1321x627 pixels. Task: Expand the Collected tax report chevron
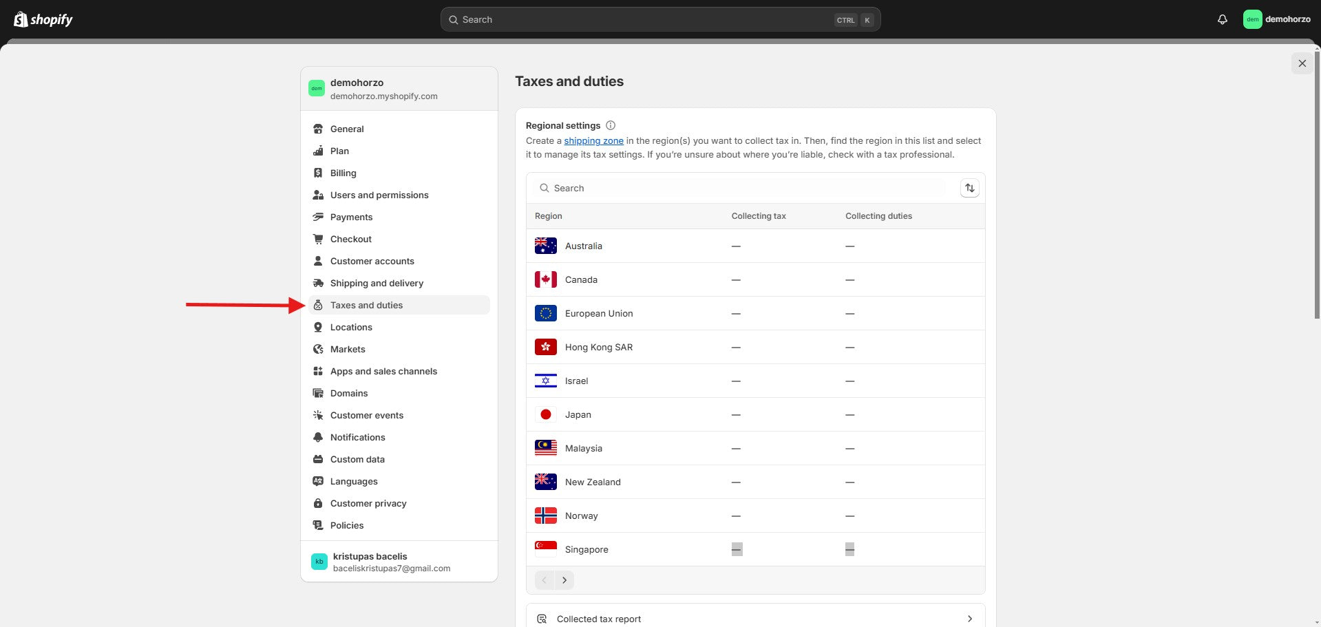[x=969, y=619]
